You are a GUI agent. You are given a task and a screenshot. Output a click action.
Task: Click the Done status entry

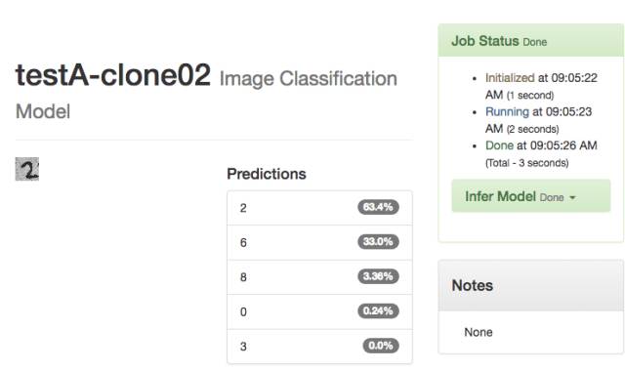(x=541, y=154)
